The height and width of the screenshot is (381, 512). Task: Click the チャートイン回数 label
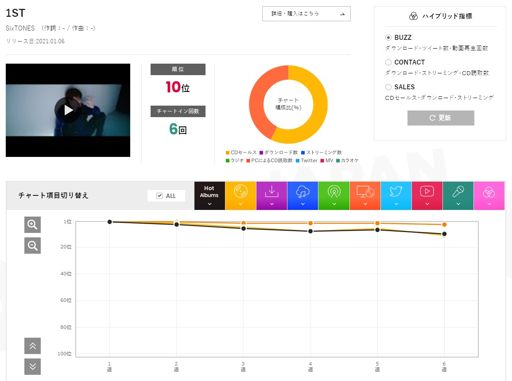point(178,111)
